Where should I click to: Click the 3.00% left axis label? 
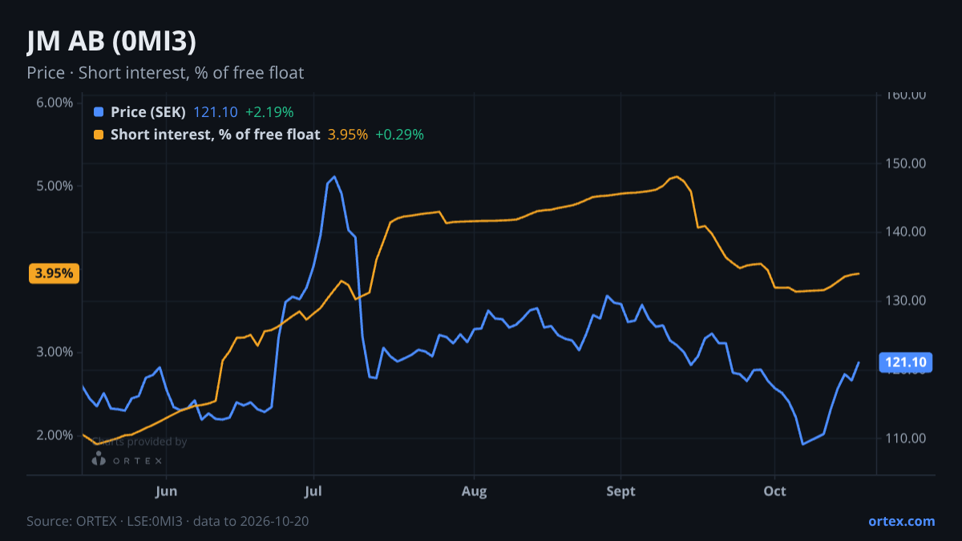point(55,352)
